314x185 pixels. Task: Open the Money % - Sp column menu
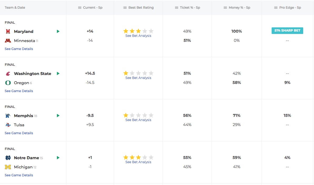tap(225, 8)
